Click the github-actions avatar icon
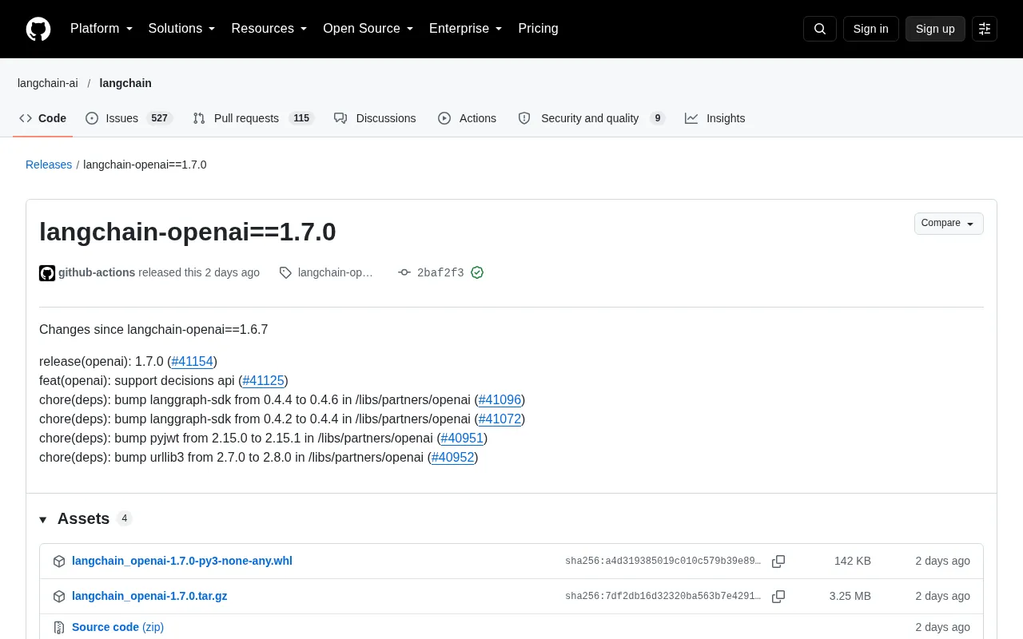1023x639 pixels. pos(47,273)
